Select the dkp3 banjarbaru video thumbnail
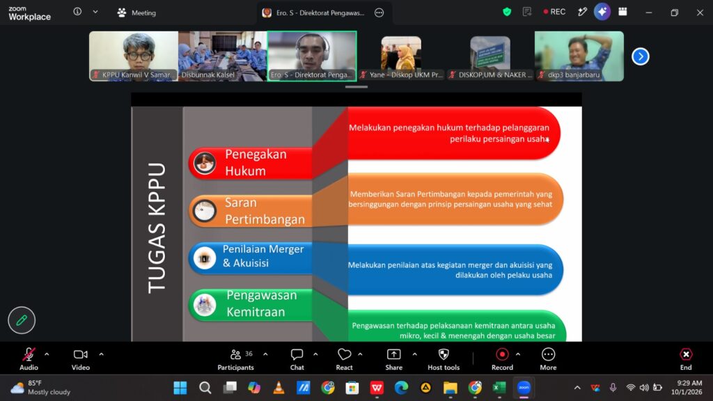The width and height of the screenshot is (713, 401). 579,56
